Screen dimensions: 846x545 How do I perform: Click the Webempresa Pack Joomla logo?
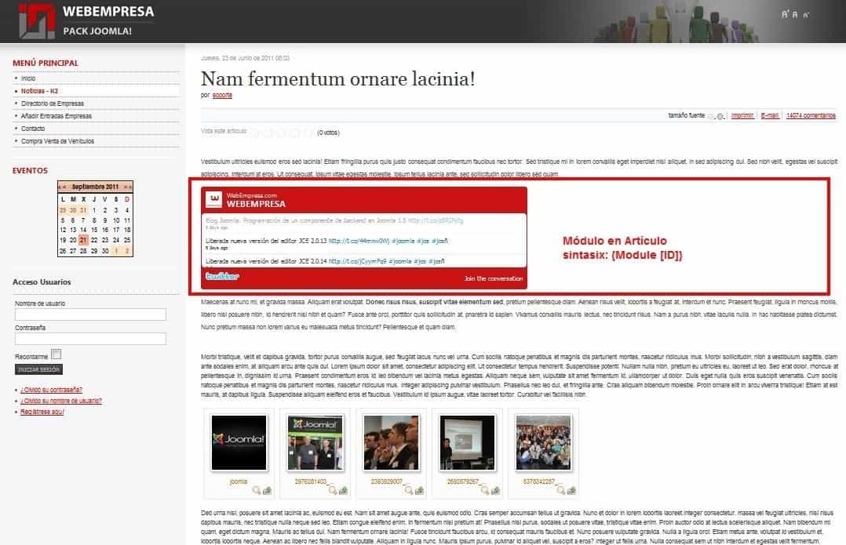coord(86,20)
